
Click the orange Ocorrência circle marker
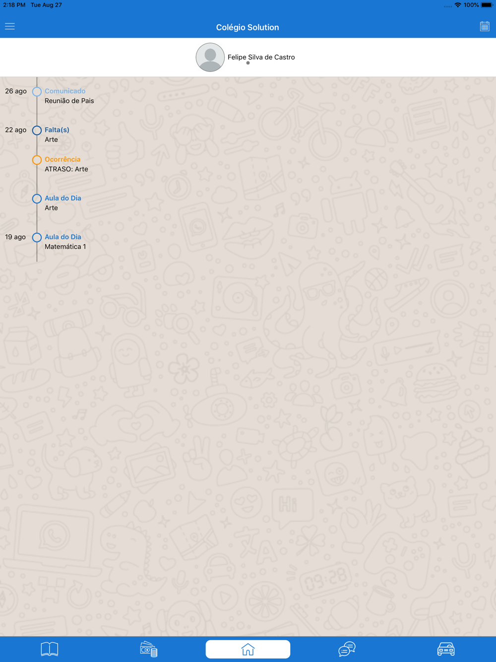point(37,160)
